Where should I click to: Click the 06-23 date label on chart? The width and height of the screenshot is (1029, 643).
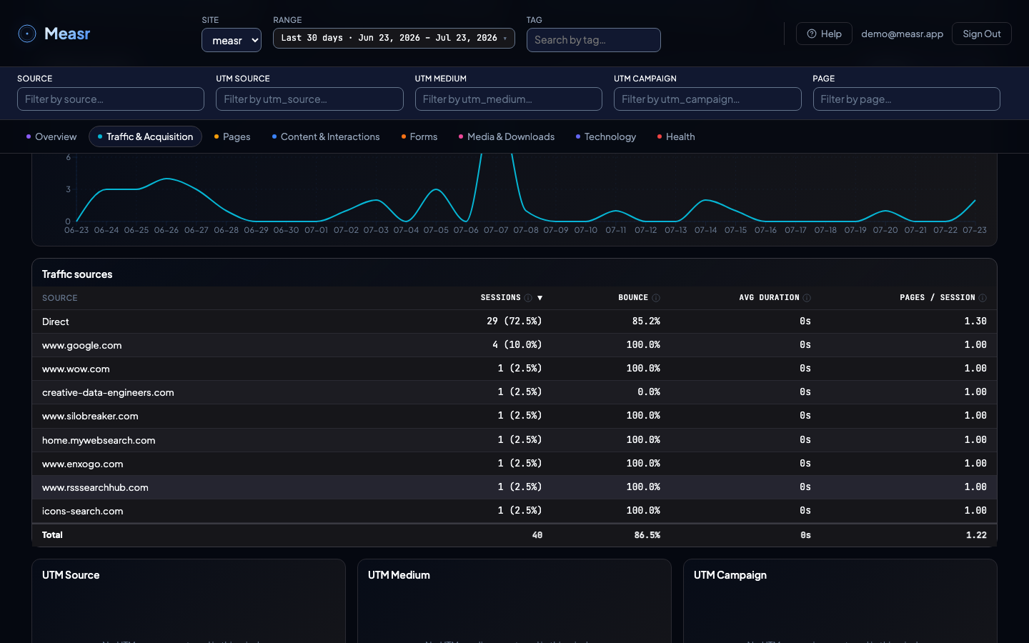tap(76, 230)
